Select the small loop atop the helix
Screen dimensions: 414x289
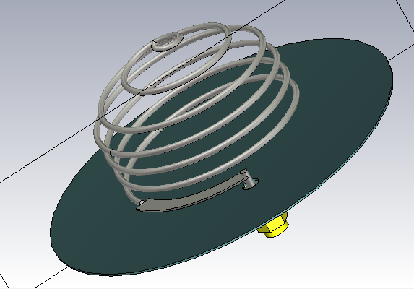point(168,42)
